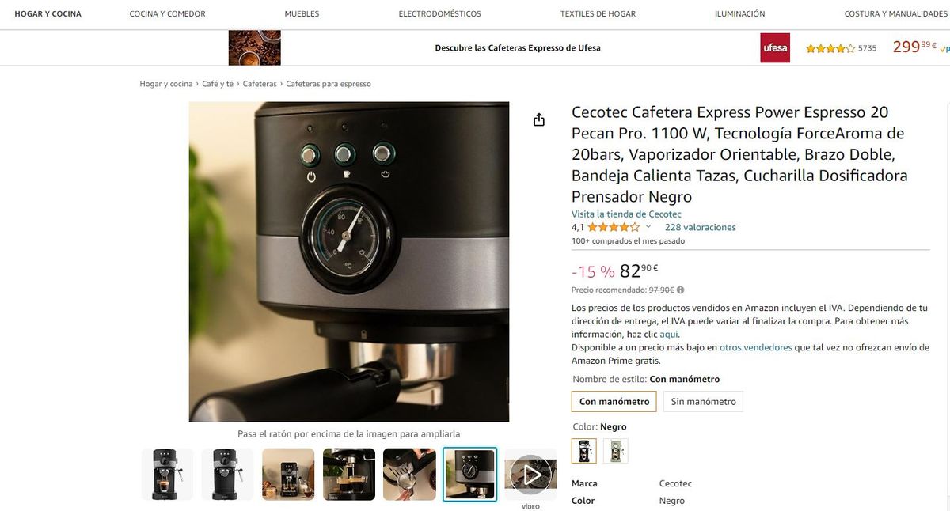This screenshot has height=511, width=950.
Task: Open the Cocina y Comedor menu
Action: (167, 13)
